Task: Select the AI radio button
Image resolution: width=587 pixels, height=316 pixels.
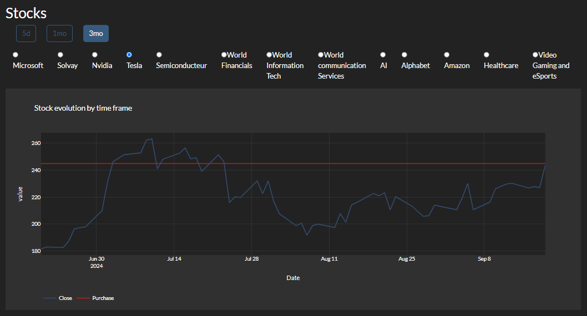Action: pyautogui.click(x=383, y=55)
